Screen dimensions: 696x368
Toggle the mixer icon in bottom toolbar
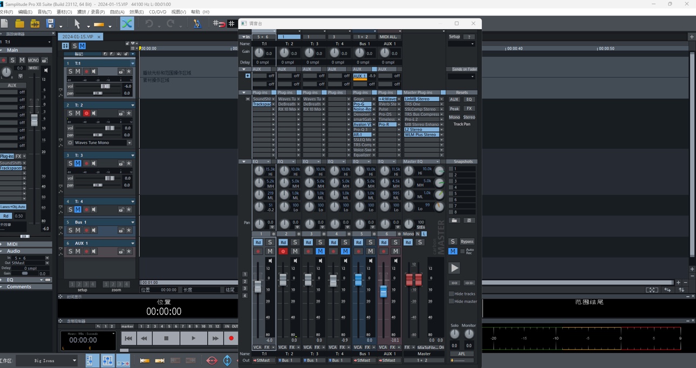(x=107, y=360)
